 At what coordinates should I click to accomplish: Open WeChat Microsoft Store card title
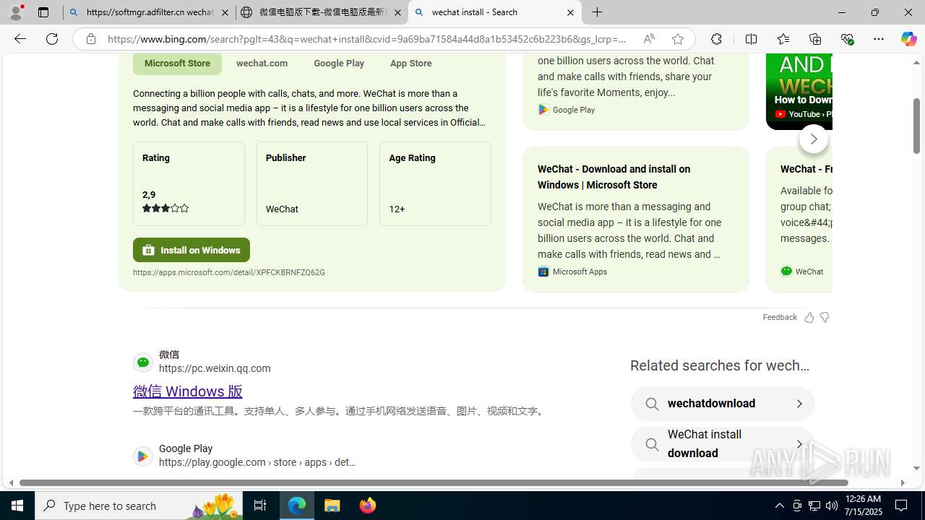point(614,177)
